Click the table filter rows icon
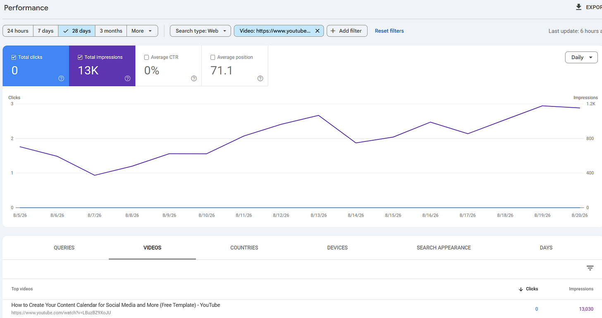The image size is (602, 318). (590, 268)
